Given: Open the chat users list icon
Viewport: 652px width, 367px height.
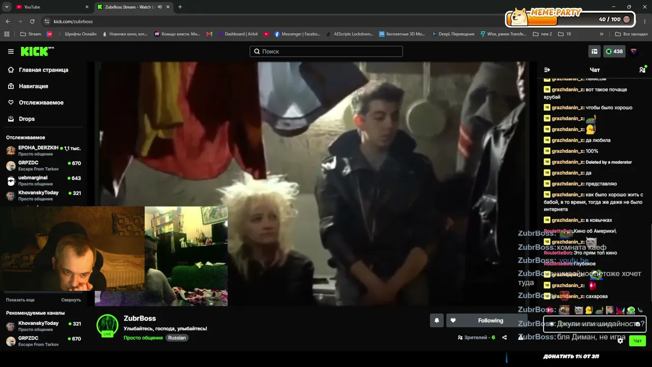Looking at the screenshot, I should [642, 70].
